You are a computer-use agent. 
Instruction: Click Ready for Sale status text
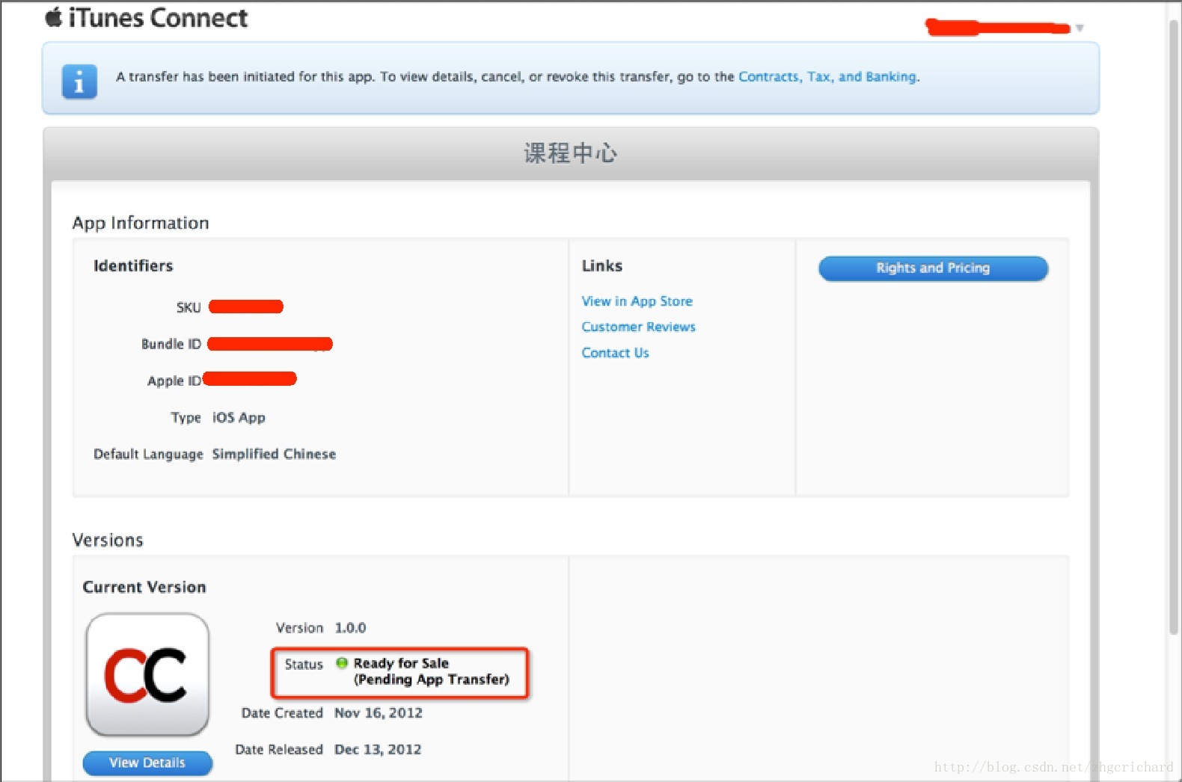[401, 663]
